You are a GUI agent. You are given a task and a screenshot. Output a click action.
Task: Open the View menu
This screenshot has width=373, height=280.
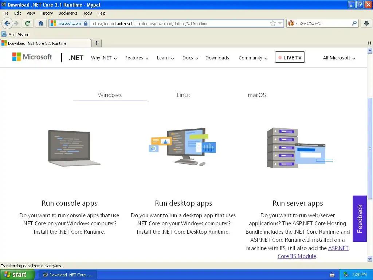31,13
